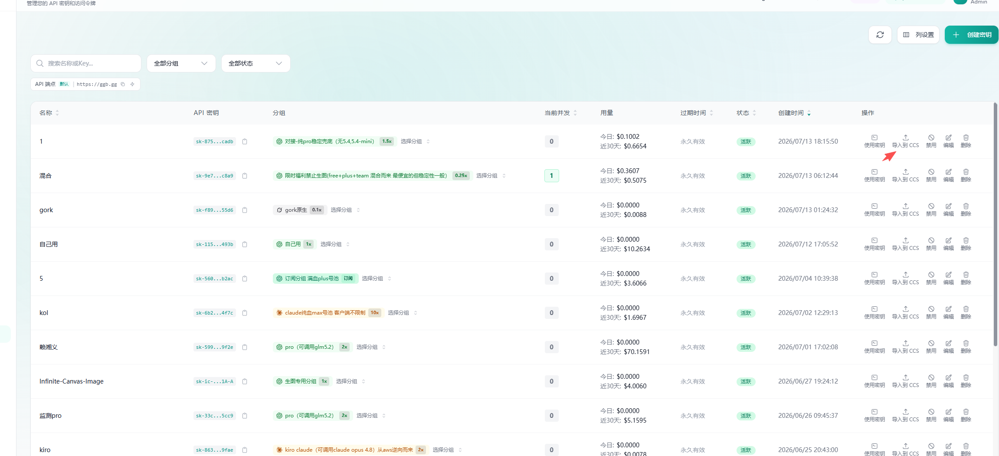The width and height of the screenshot is (999, 456).
Task: Click the 创建密钥 button
Action: point(972,35)
